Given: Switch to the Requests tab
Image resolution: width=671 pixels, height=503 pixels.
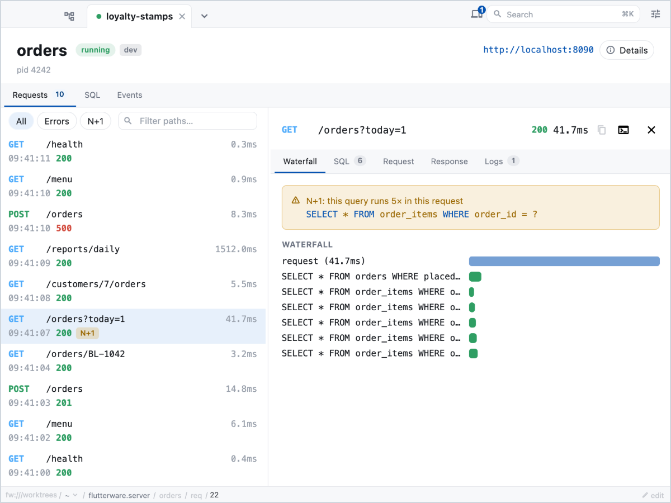Looking at the screenshot, I should pyautogui.click(x=39, y=95).
